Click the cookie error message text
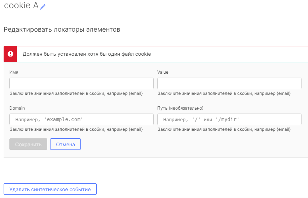The image size is (308, 198). [x=87, y=54]
